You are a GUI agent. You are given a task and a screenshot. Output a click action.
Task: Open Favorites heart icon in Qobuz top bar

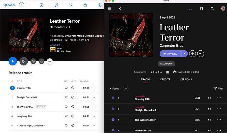71,5
